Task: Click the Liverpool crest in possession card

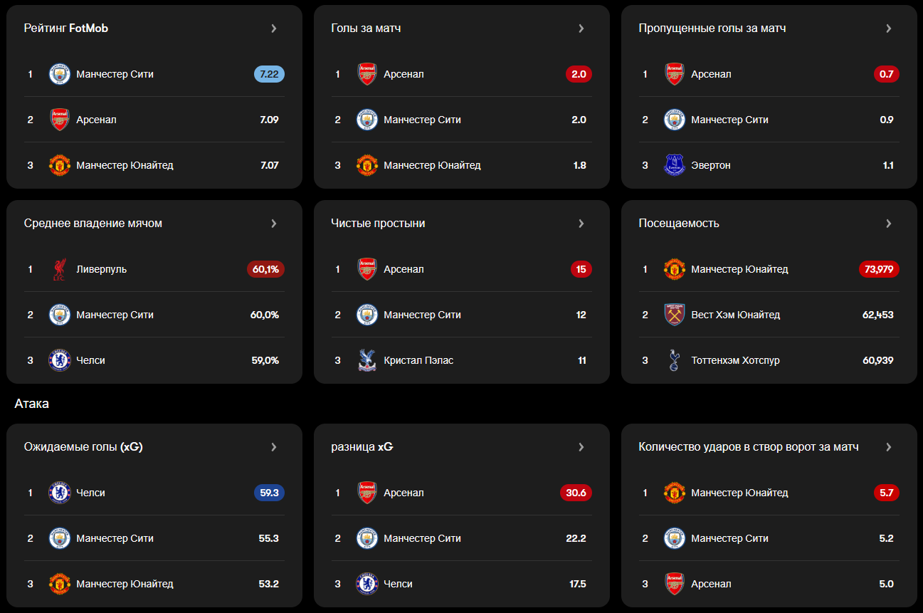Action: click(60, 269)
